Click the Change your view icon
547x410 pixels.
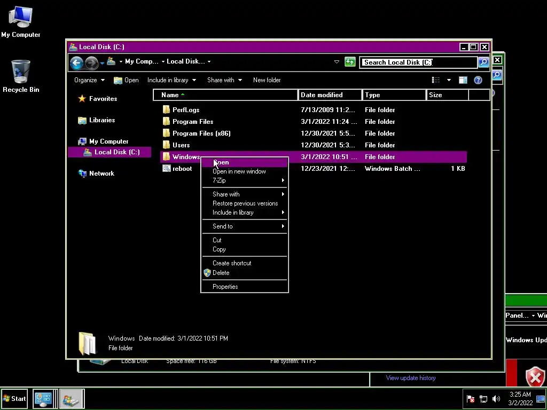[436, 80]
